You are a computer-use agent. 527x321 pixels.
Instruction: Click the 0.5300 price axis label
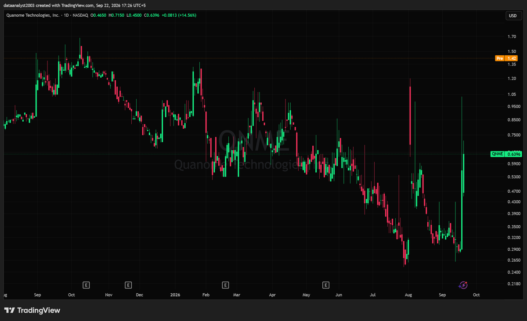(513, 177)
